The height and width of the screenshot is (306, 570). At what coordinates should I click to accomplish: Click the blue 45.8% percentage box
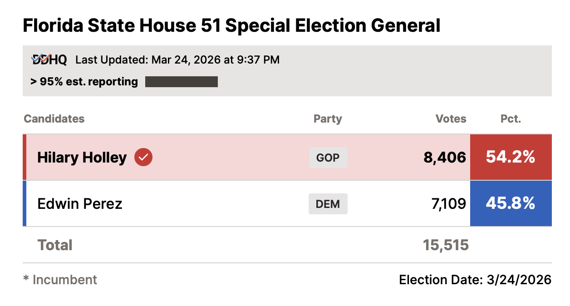pos(511,203)
